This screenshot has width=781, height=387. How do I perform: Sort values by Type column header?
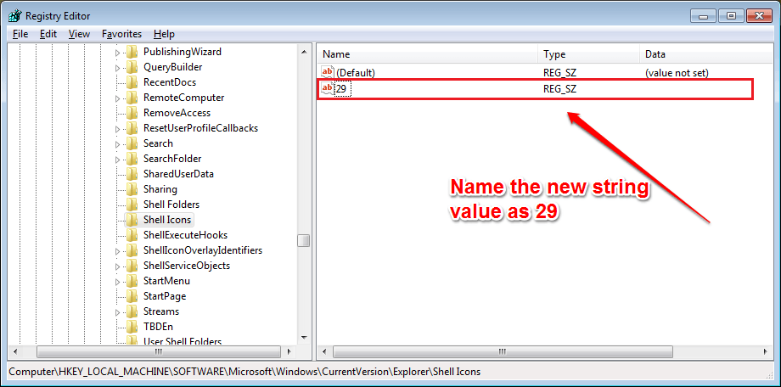(589, 54)
